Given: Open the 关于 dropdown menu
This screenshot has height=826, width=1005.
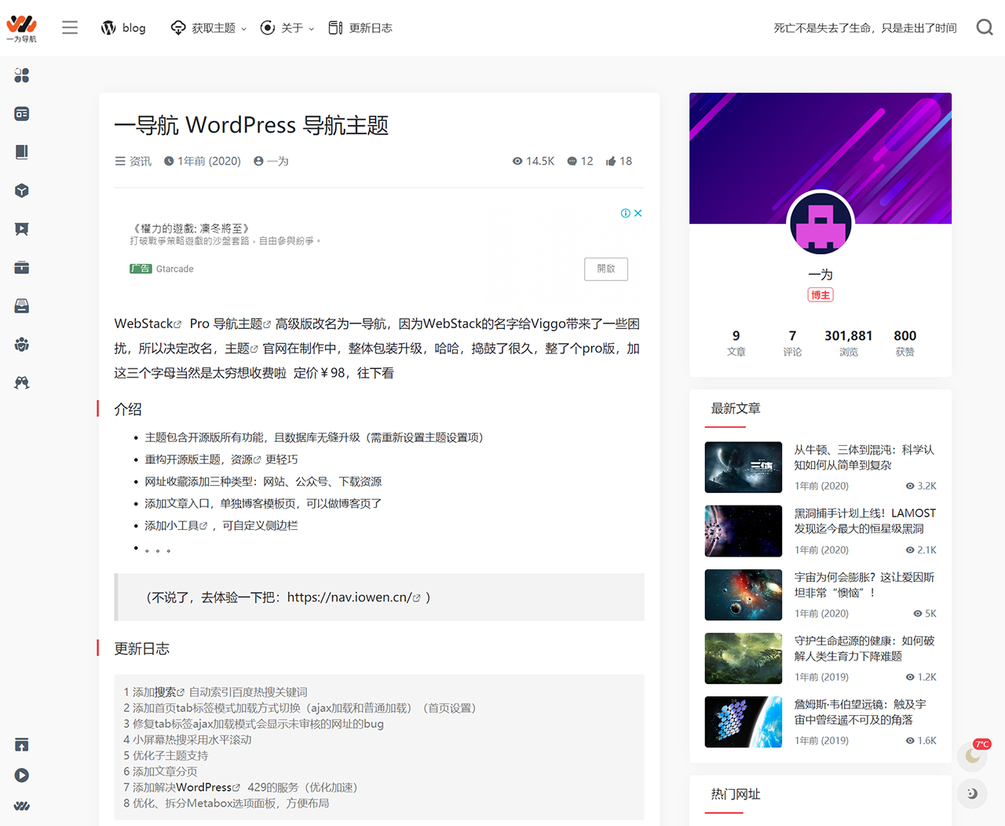Looking at the screenshot, I should [x=286, y=27].
